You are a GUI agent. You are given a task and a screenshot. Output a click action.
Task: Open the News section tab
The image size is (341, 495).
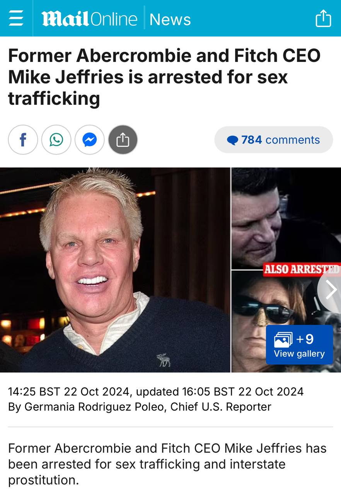click(170, 19)
